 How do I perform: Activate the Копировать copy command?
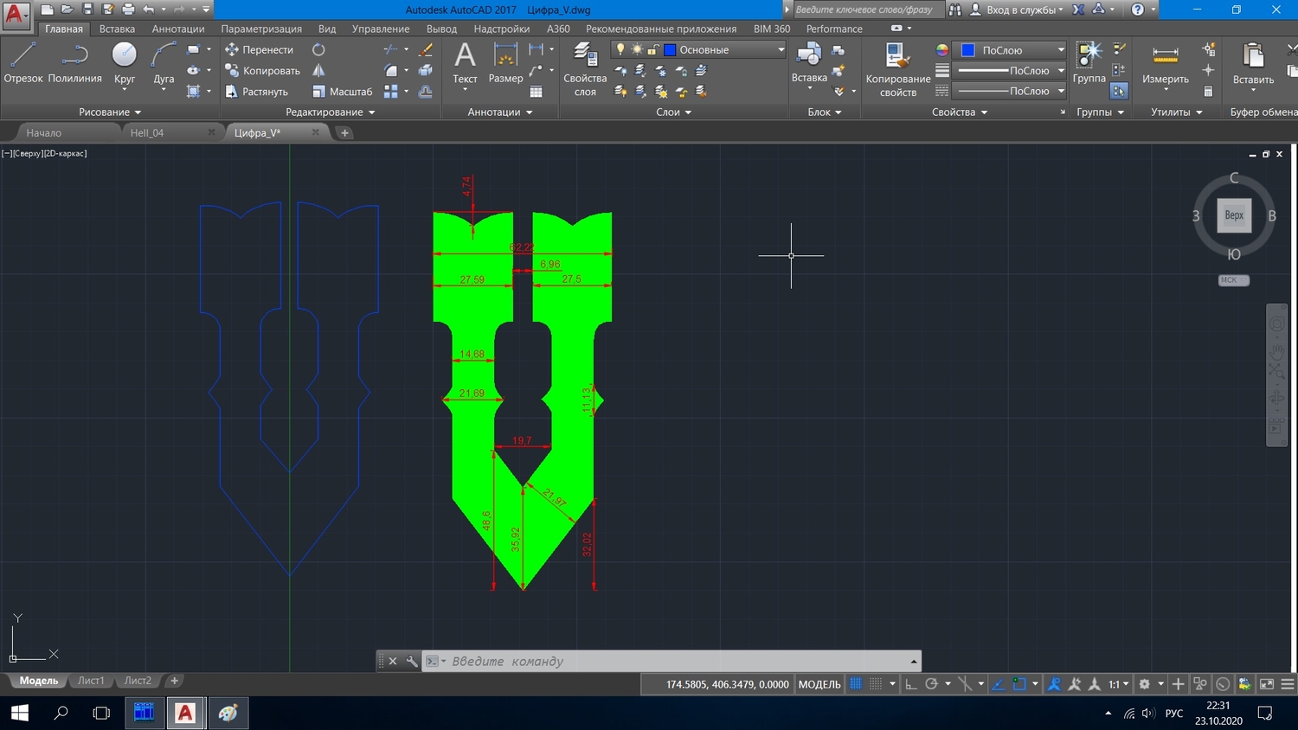(262, 70)
